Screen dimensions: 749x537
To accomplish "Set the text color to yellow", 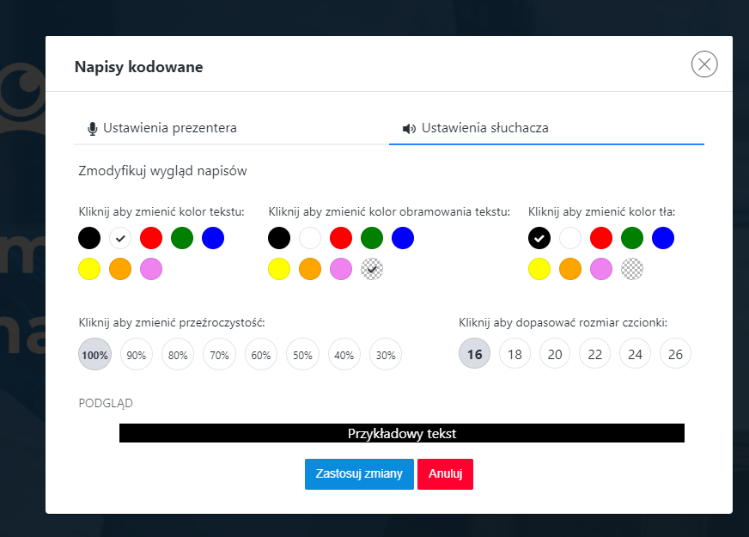I will [89, 269].
